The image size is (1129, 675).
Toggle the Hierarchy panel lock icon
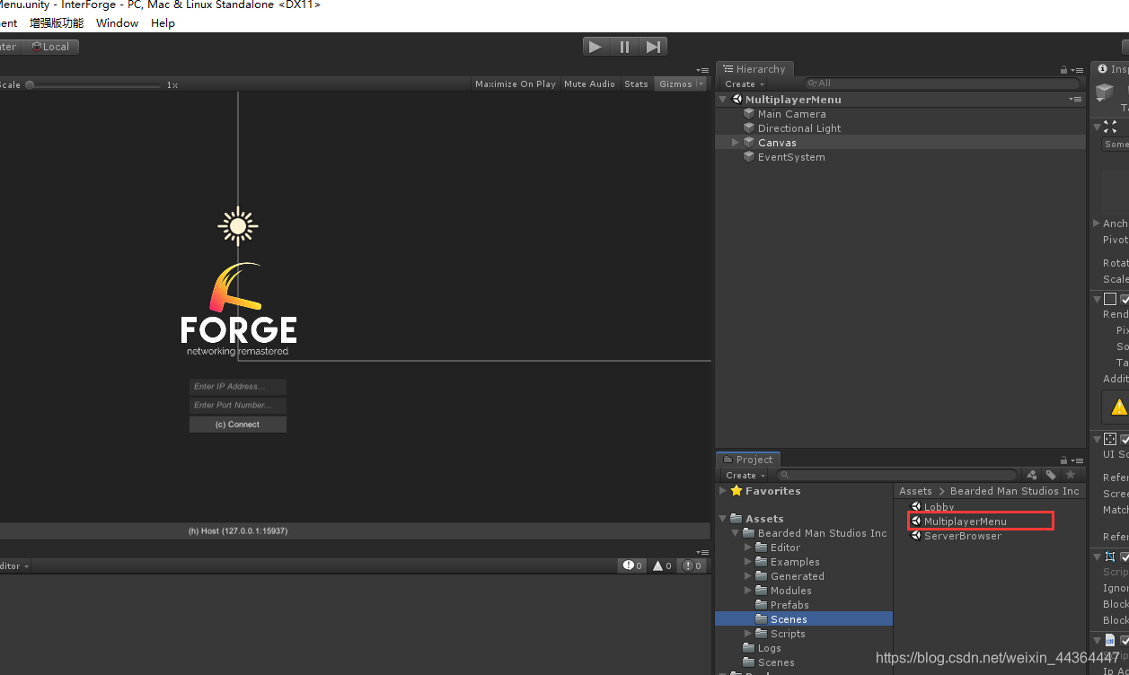(x=1063, y=70)
